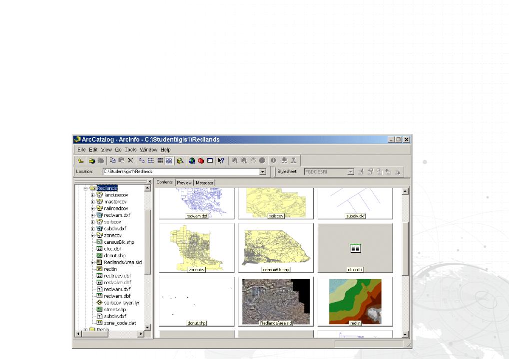Open the Edit menu
The height and width of the screenshot is (359, 509).
point(93,150)
